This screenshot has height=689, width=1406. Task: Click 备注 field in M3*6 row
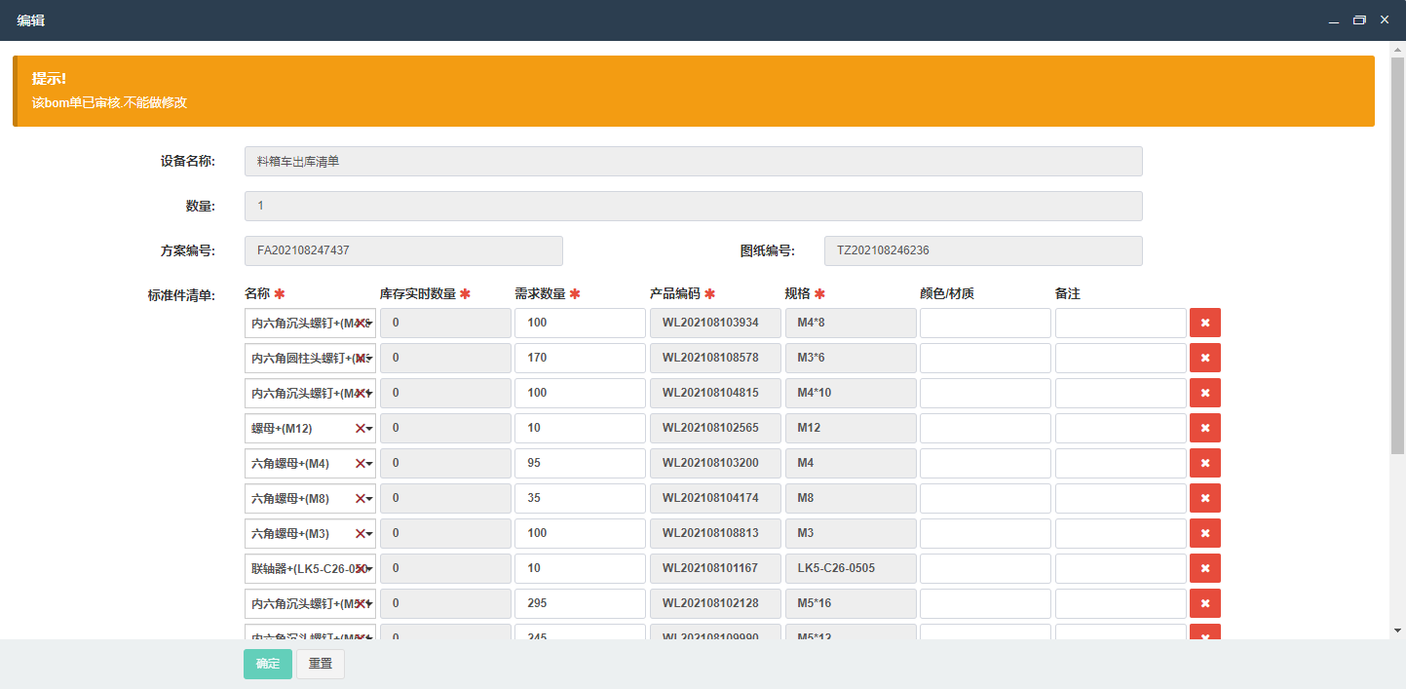click(1121, 358)
